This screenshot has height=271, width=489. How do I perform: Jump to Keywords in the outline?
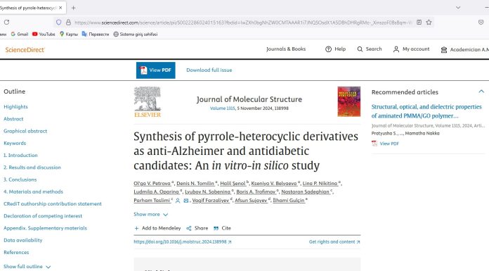pyautogui.click(x=15, y=143)
